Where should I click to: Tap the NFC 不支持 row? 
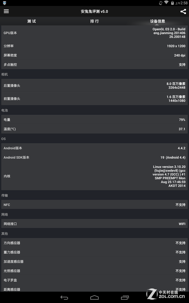pos(94,205)
